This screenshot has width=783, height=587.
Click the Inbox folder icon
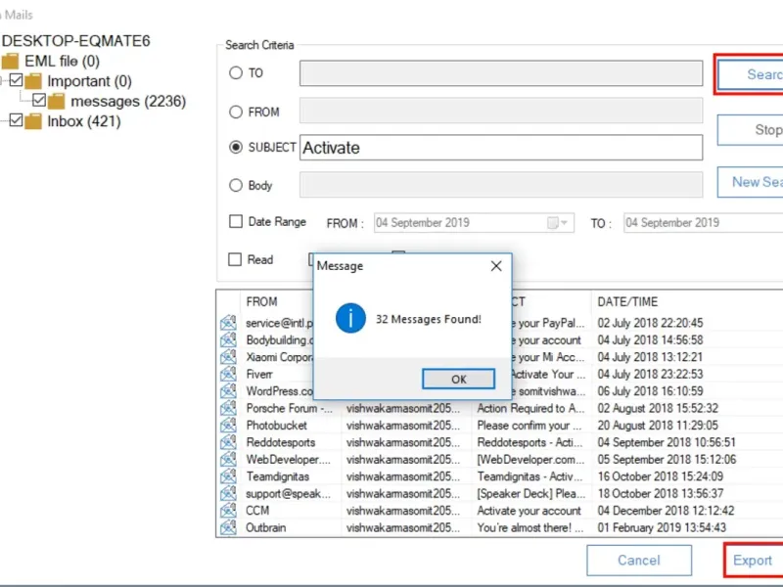(x=33, y=121)
